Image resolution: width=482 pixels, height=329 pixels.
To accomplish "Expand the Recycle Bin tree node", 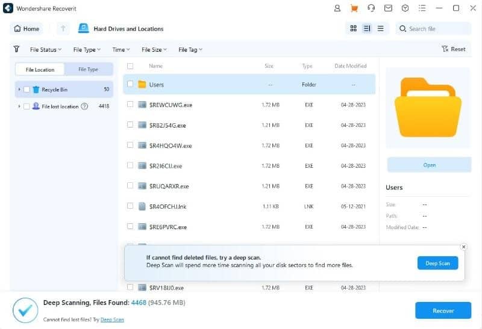I will [x=19, y=89].
